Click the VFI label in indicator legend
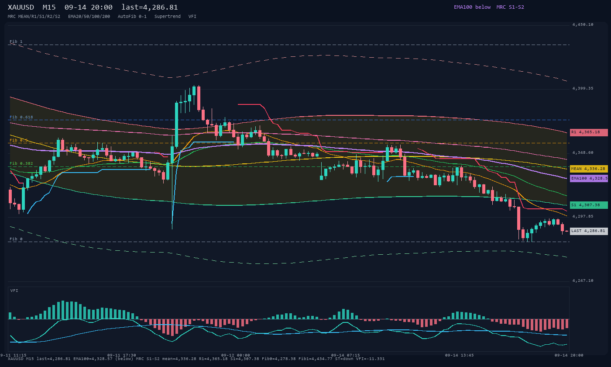Image resolution: width=611 pixels, height=367 pixels. 192,17
